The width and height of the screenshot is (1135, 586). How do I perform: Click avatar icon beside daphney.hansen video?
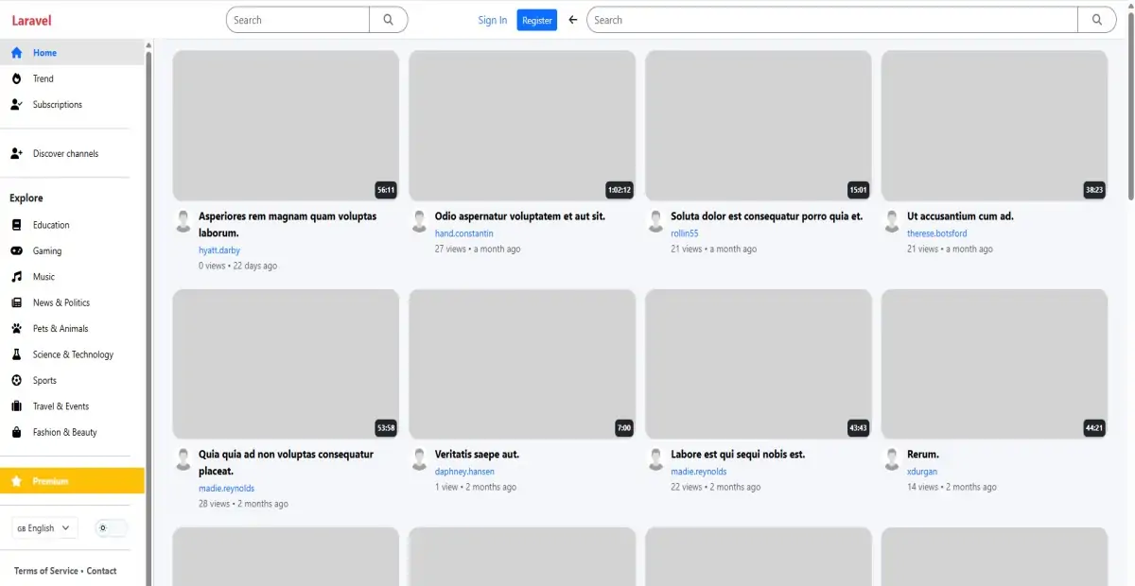click(x=420, y=459)
